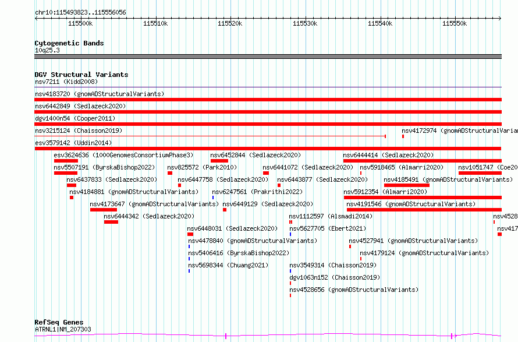Click the RefSeq Genes track heading
The width and height of the screenshot is (518, 342).
pyautogui.click(x=59, y=323)
